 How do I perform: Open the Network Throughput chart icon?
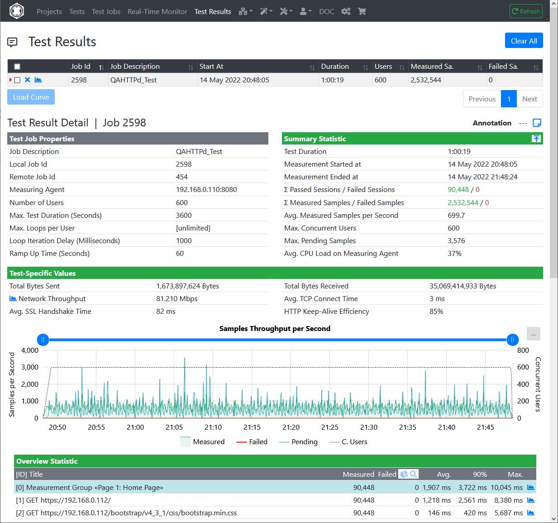13,299
